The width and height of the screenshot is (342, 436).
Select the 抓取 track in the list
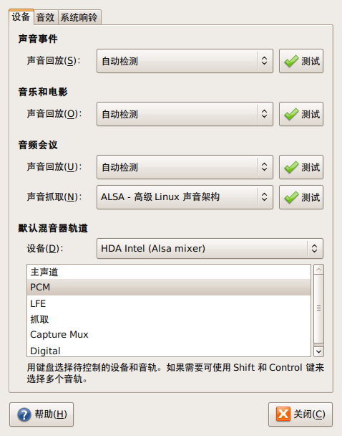click(x=169, y=319)
